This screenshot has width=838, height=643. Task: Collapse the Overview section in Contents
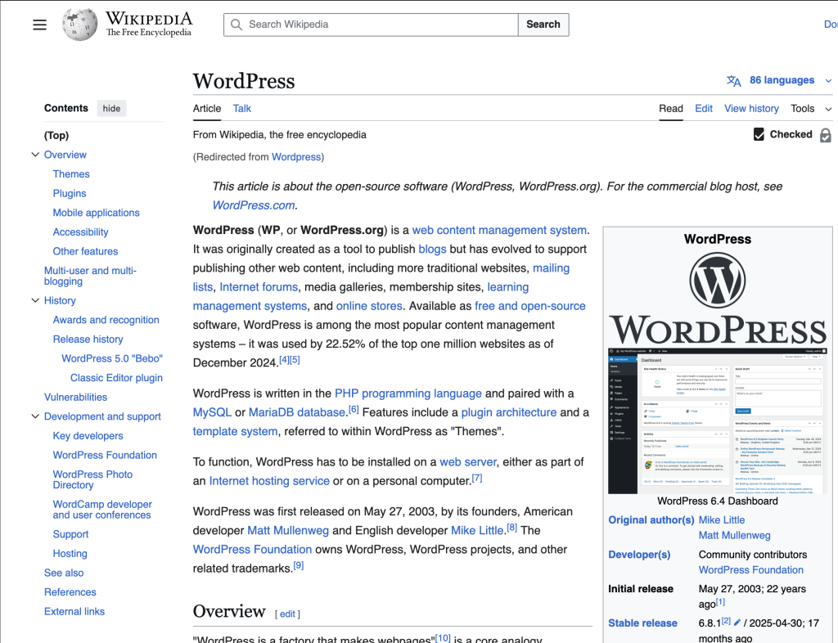click(x=35, y=155)
